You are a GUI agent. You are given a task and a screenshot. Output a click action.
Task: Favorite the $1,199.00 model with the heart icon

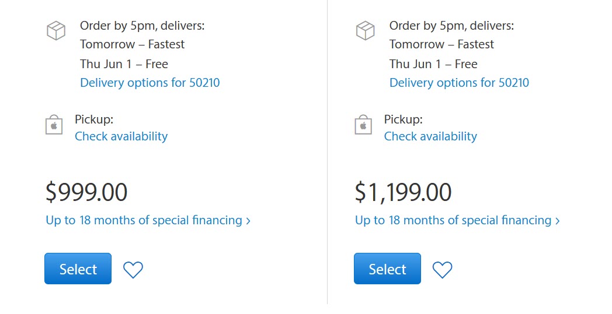click(442, 269)
